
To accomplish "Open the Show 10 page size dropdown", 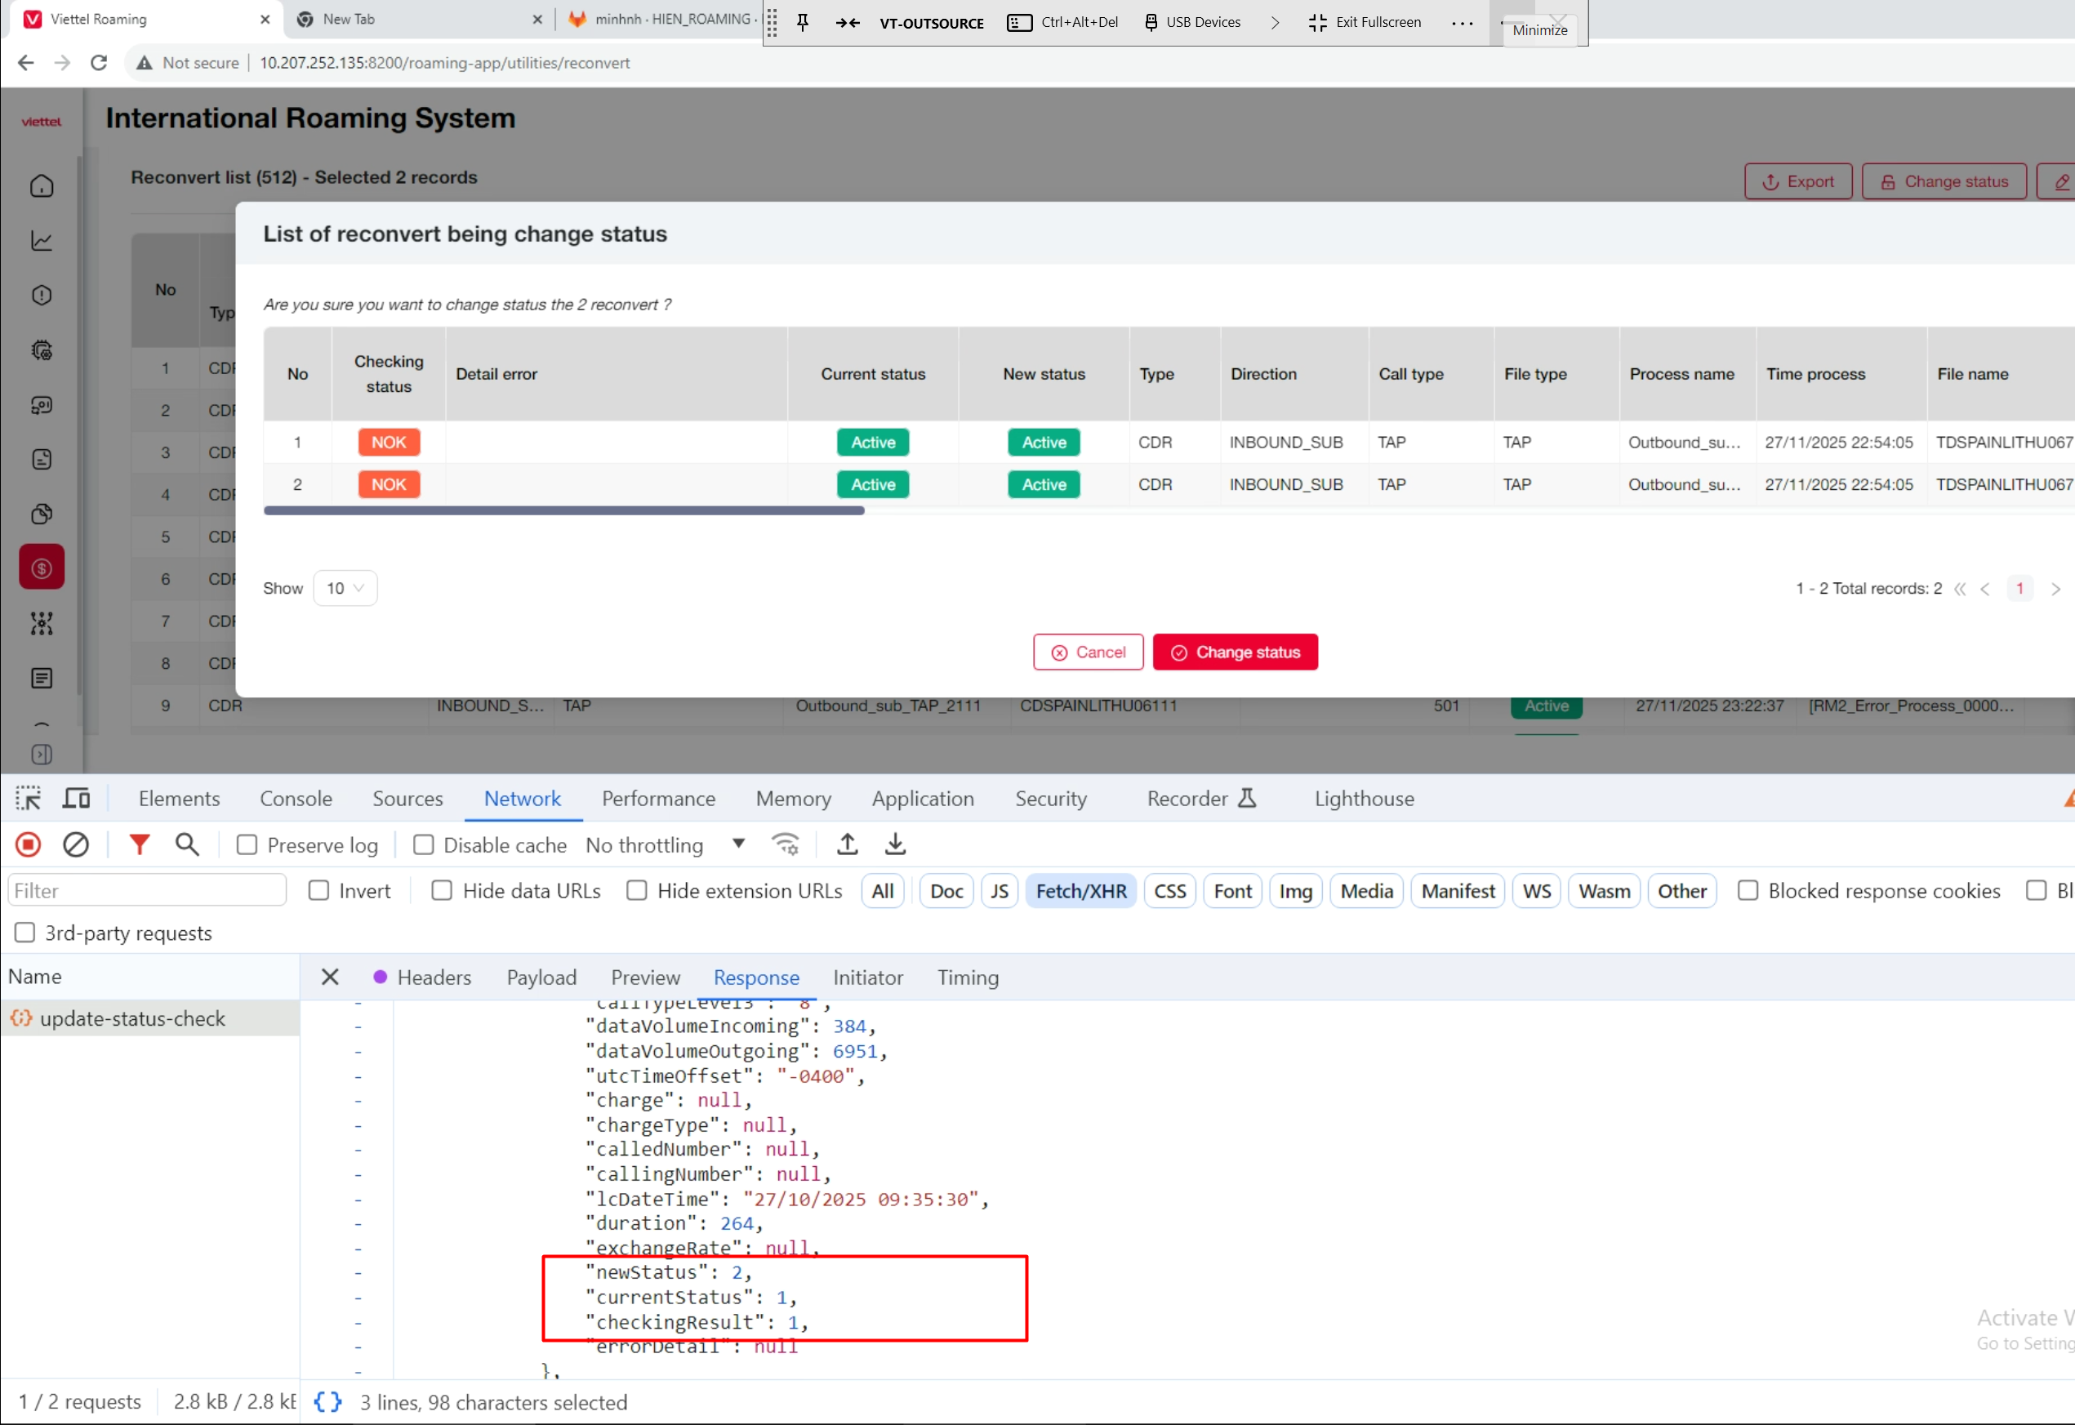I will [345, 589].
